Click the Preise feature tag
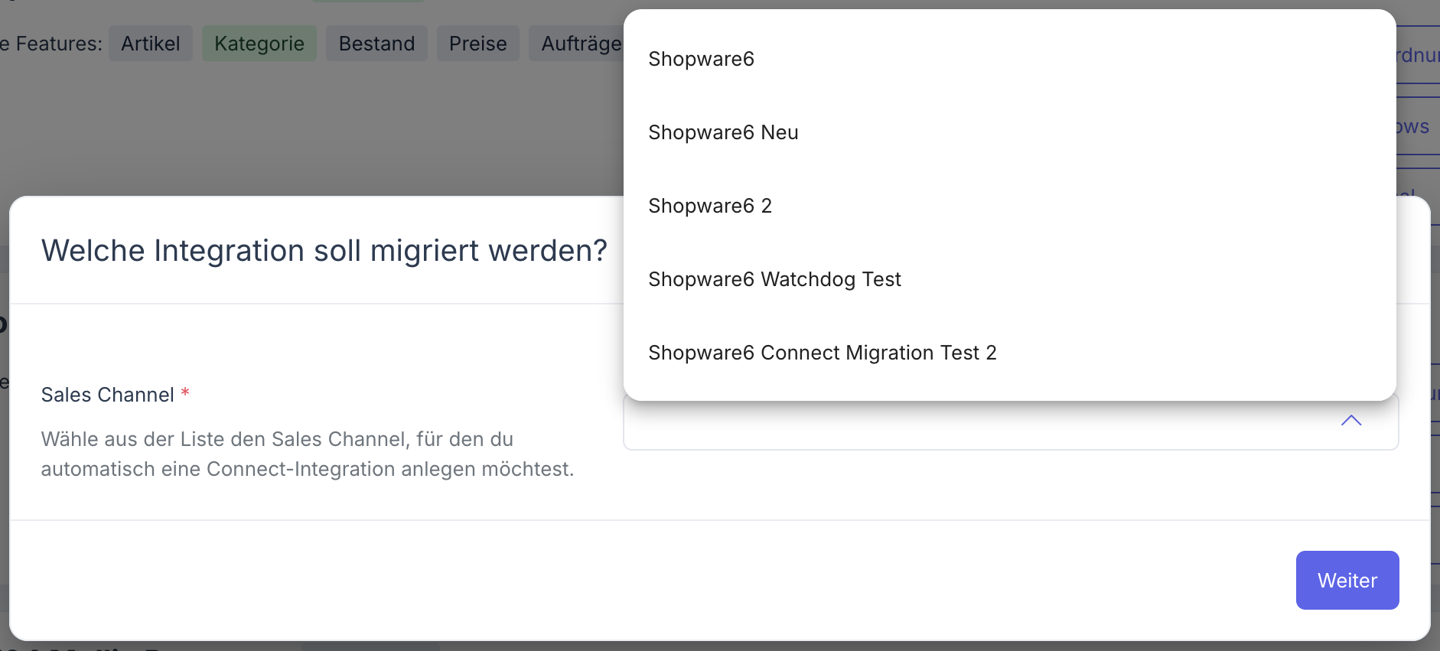 pyautogui.click(x=477, y=44)
